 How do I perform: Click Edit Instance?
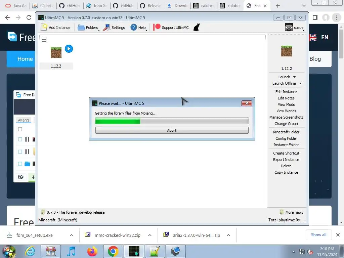(286, 92)
